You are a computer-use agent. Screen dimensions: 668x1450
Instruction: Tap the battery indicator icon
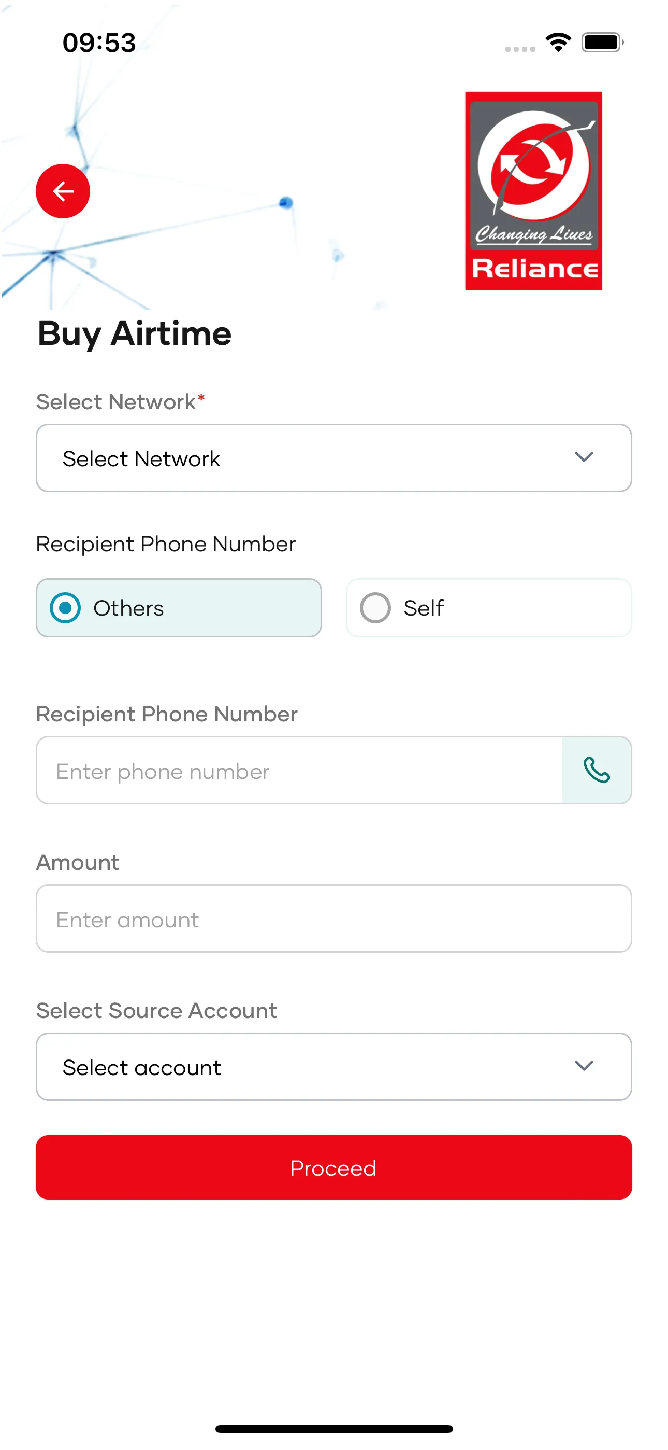click(x=602, y=42)
